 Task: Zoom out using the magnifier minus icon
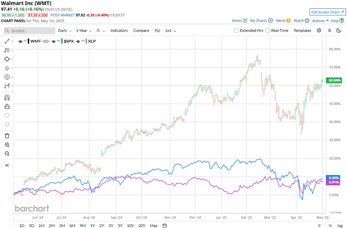(7, 154)
